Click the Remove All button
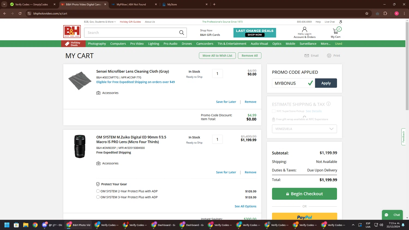Screen dimensions: 409x230 249,56
